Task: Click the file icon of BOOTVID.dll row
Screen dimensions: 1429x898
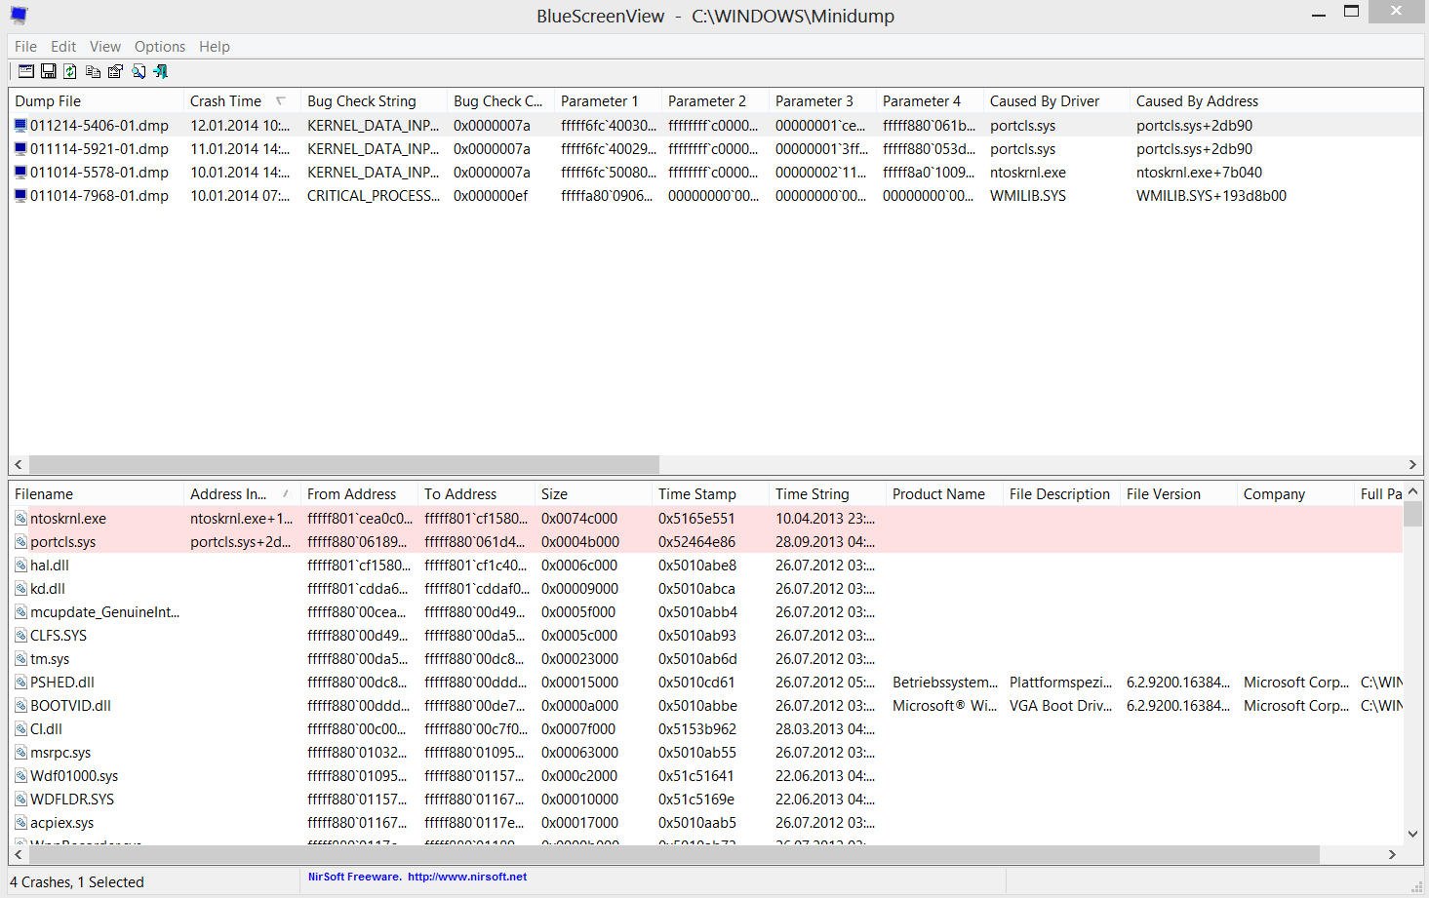Action: [20, 705]
